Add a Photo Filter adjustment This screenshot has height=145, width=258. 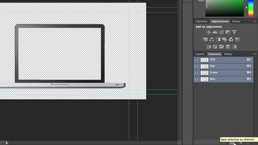click(225, 39)
